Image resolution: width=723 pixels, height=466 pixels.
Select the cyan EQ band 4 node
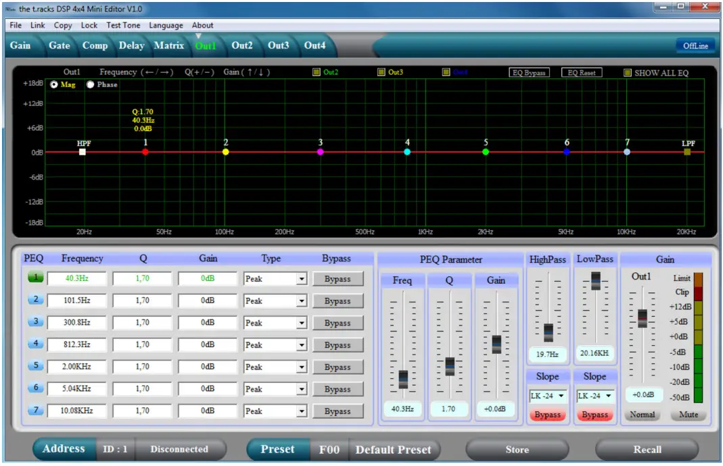[407, 152]
